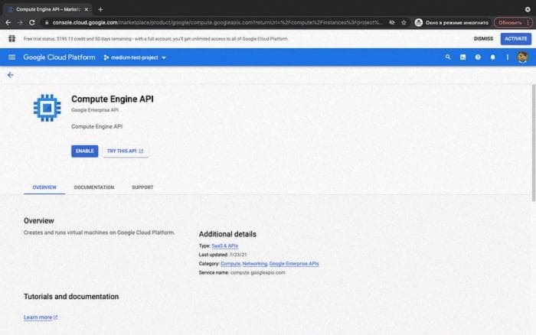Screen dimensions: 536x335
Task: Open the help question mark icon
Action: [478, 57]
